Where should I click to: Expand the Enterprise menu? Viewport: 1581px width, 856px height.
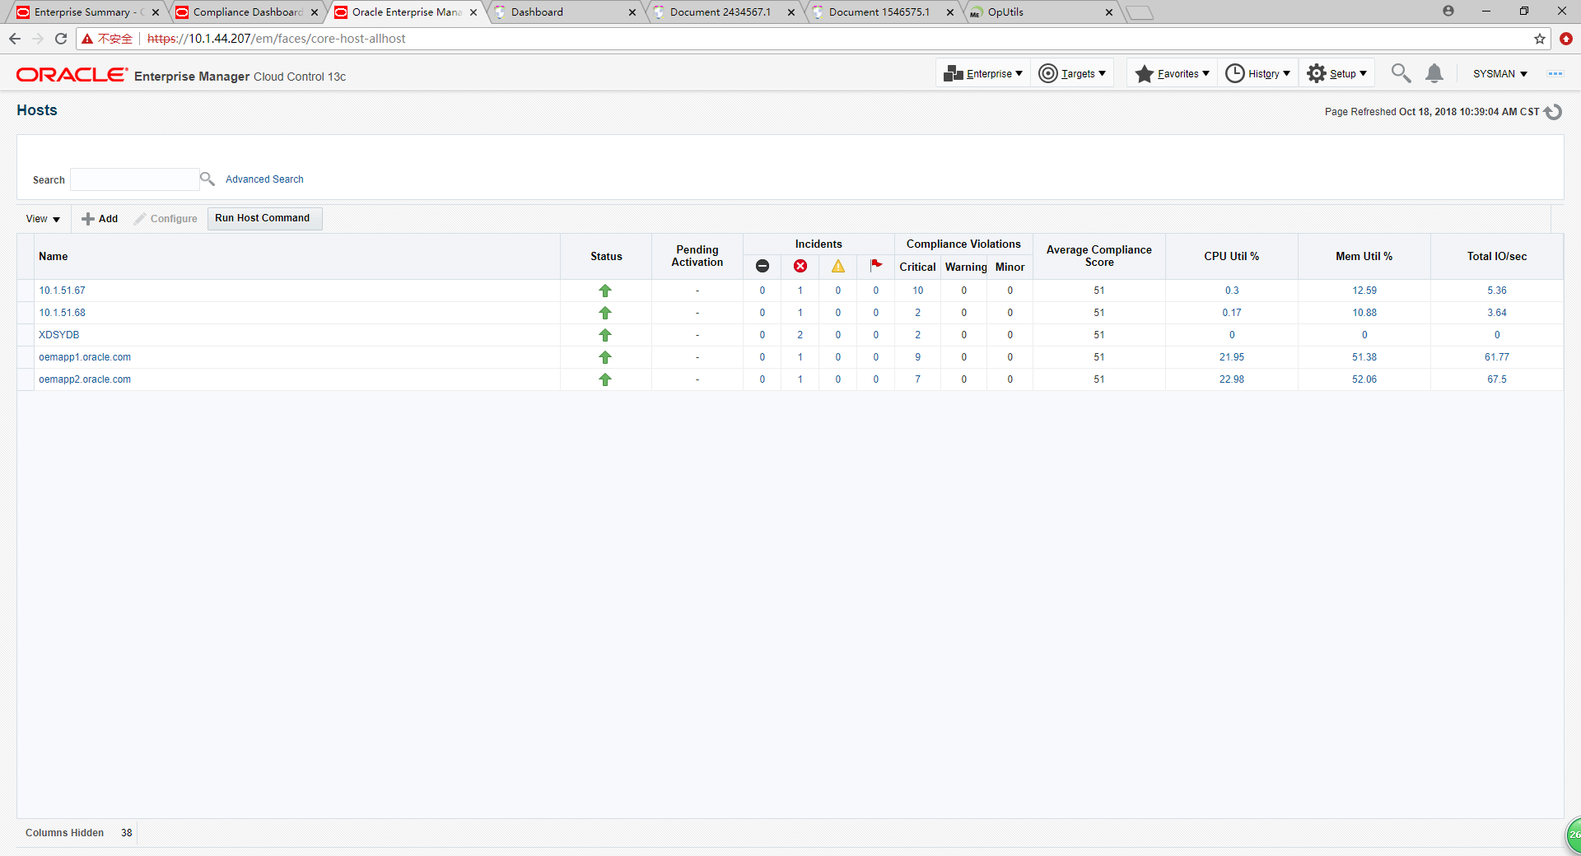pos(983,74)
